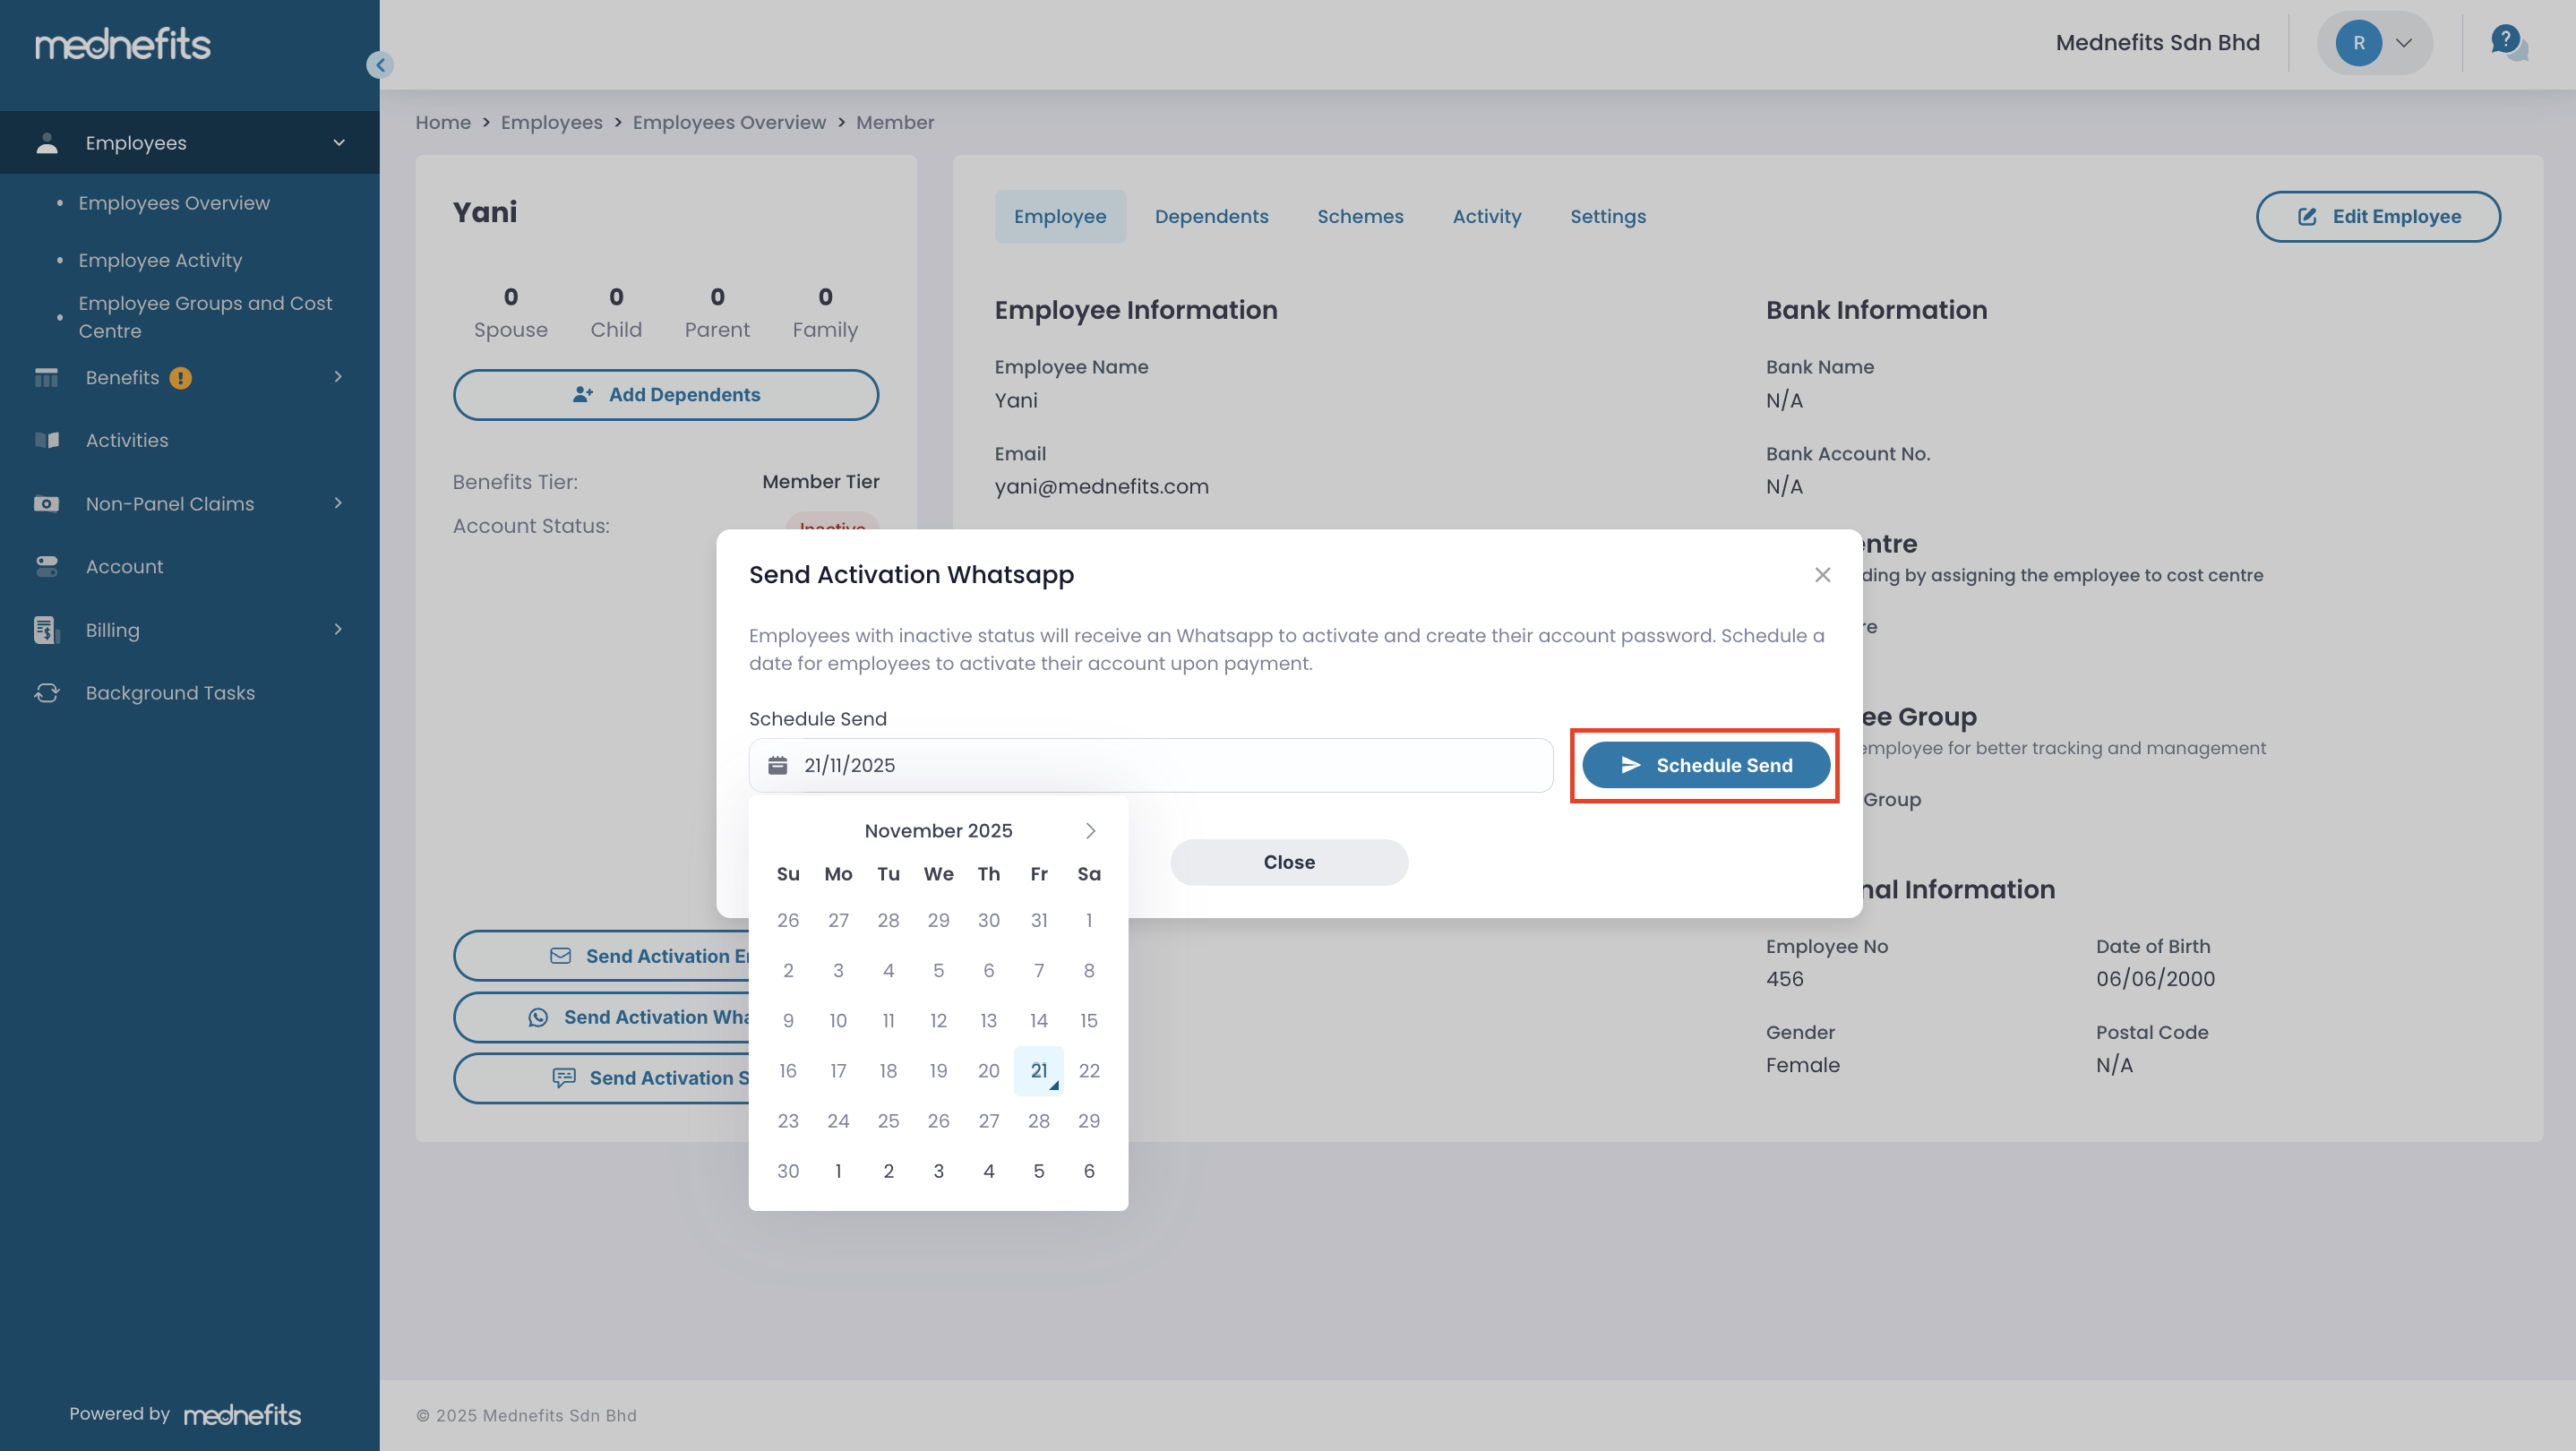This screenshot has width=2576, height=1451.
Task: Click the Close button in dialog
Action: coord(1288,862)
